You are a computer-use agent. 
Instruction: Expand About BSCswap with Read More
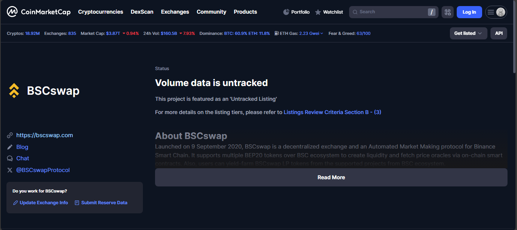click(x=331, y=177)
